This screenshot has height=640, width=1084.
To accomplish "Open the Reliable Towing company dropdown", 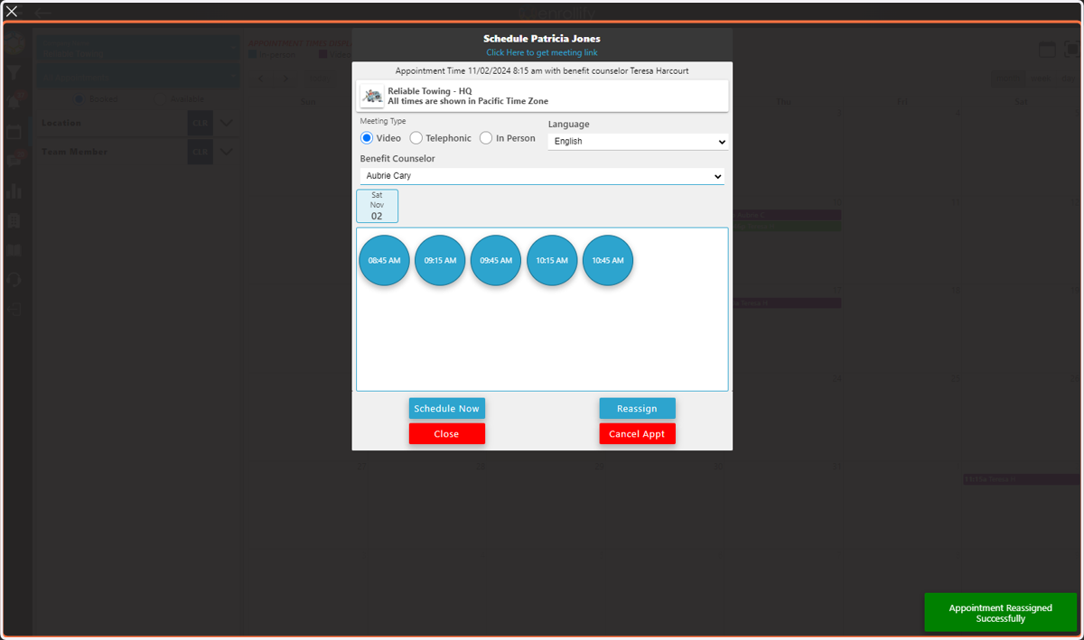I will [137, 48].
